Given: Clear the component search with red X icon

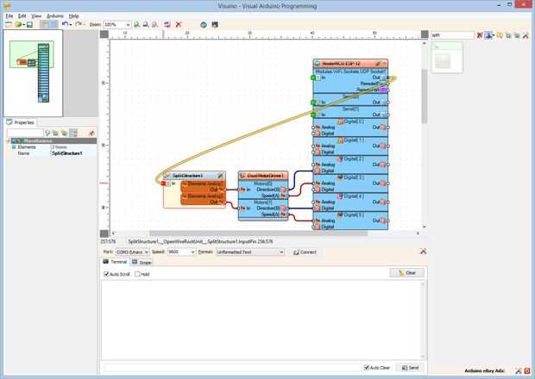Looking at the screenshot, I should [x=480, y=35].
